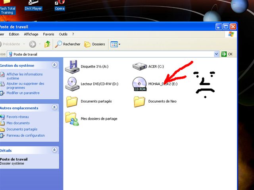The width and height of the screenshot is (254, 190).
Task: Click the Ajouter ou supprimer des programmes icon
Action: click(x=2, y=84)
